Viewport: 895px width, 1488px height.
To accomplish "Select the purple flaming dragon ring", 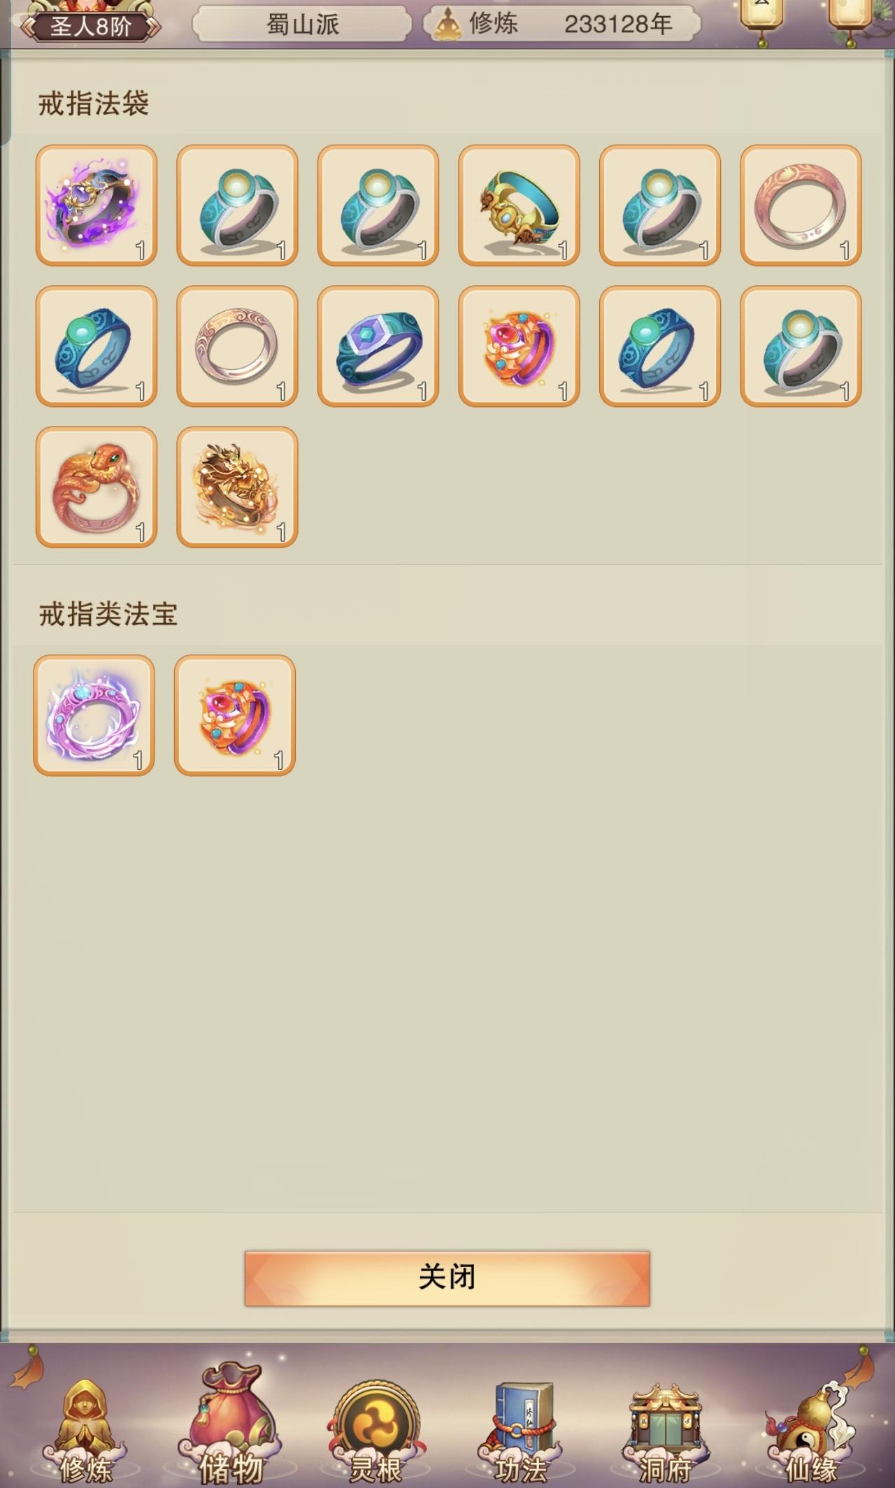I will [96, 206].
